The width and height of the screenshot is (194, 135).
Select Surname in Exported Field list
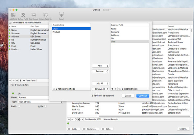(x=130, y=32)
